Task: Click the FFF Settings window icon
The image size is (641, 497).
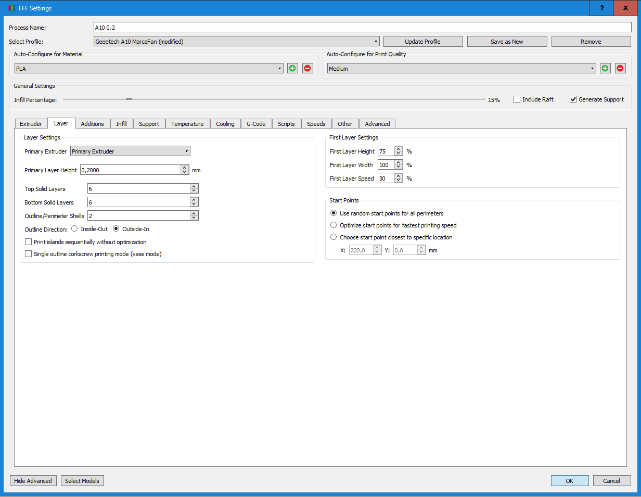Action: click(x=11, y=8)
